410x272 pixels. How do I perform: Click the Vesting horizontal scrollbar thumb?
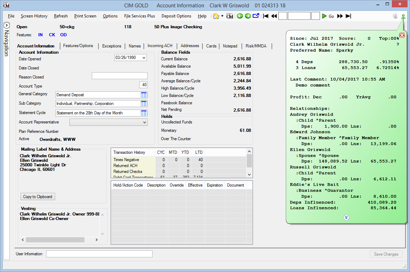coord(55,240)
